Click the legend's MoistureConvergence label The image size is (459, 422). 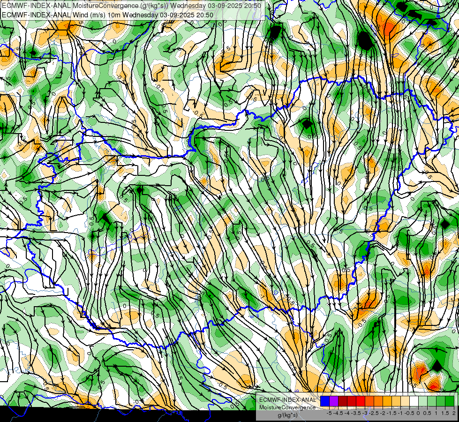[287, 407]
